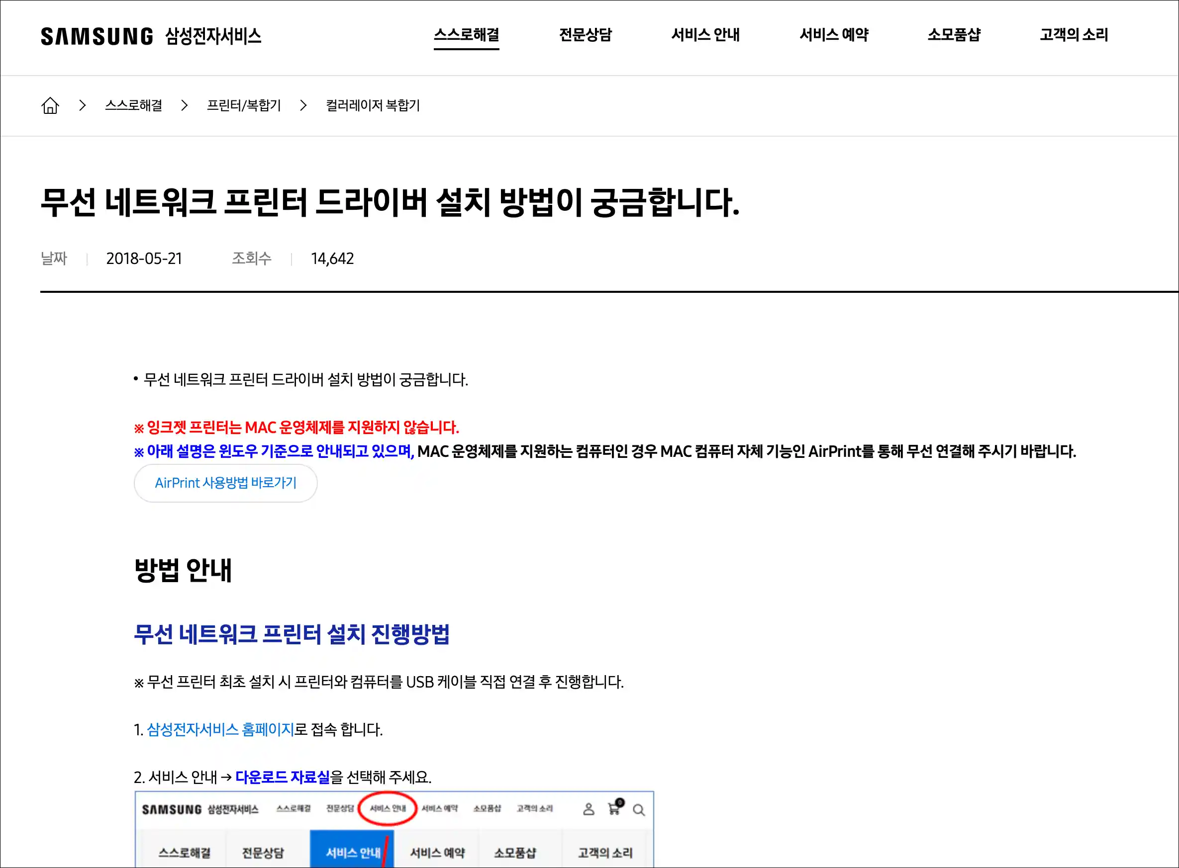
Task: Click page title 무선 네트워크 프린터 드라이버 설치 방법이 궁금합니다
Action: 390,202
